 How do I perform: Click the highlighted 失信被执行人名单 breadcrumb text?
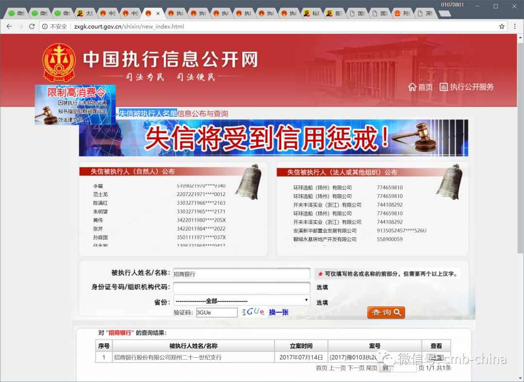click(x=148, y=114)
